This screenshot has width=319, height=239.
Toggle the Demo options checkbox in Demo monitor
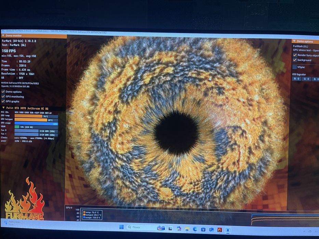coord(3,92)
